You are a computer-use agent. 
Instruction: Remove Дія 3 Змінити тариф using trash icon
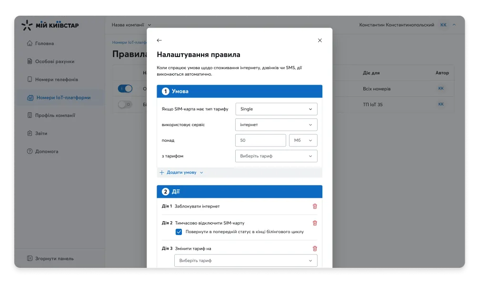tap(315, 248)
